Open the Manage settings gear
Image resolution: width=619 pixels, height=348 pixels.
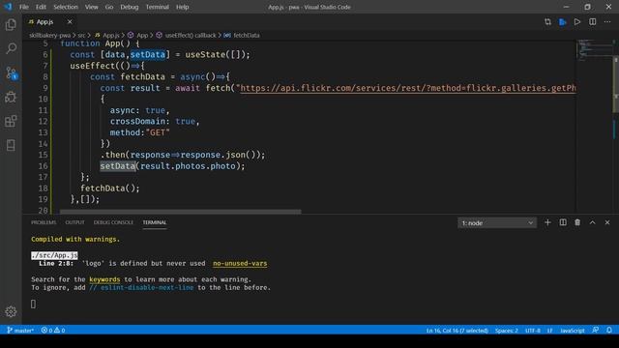coord(11,311)
